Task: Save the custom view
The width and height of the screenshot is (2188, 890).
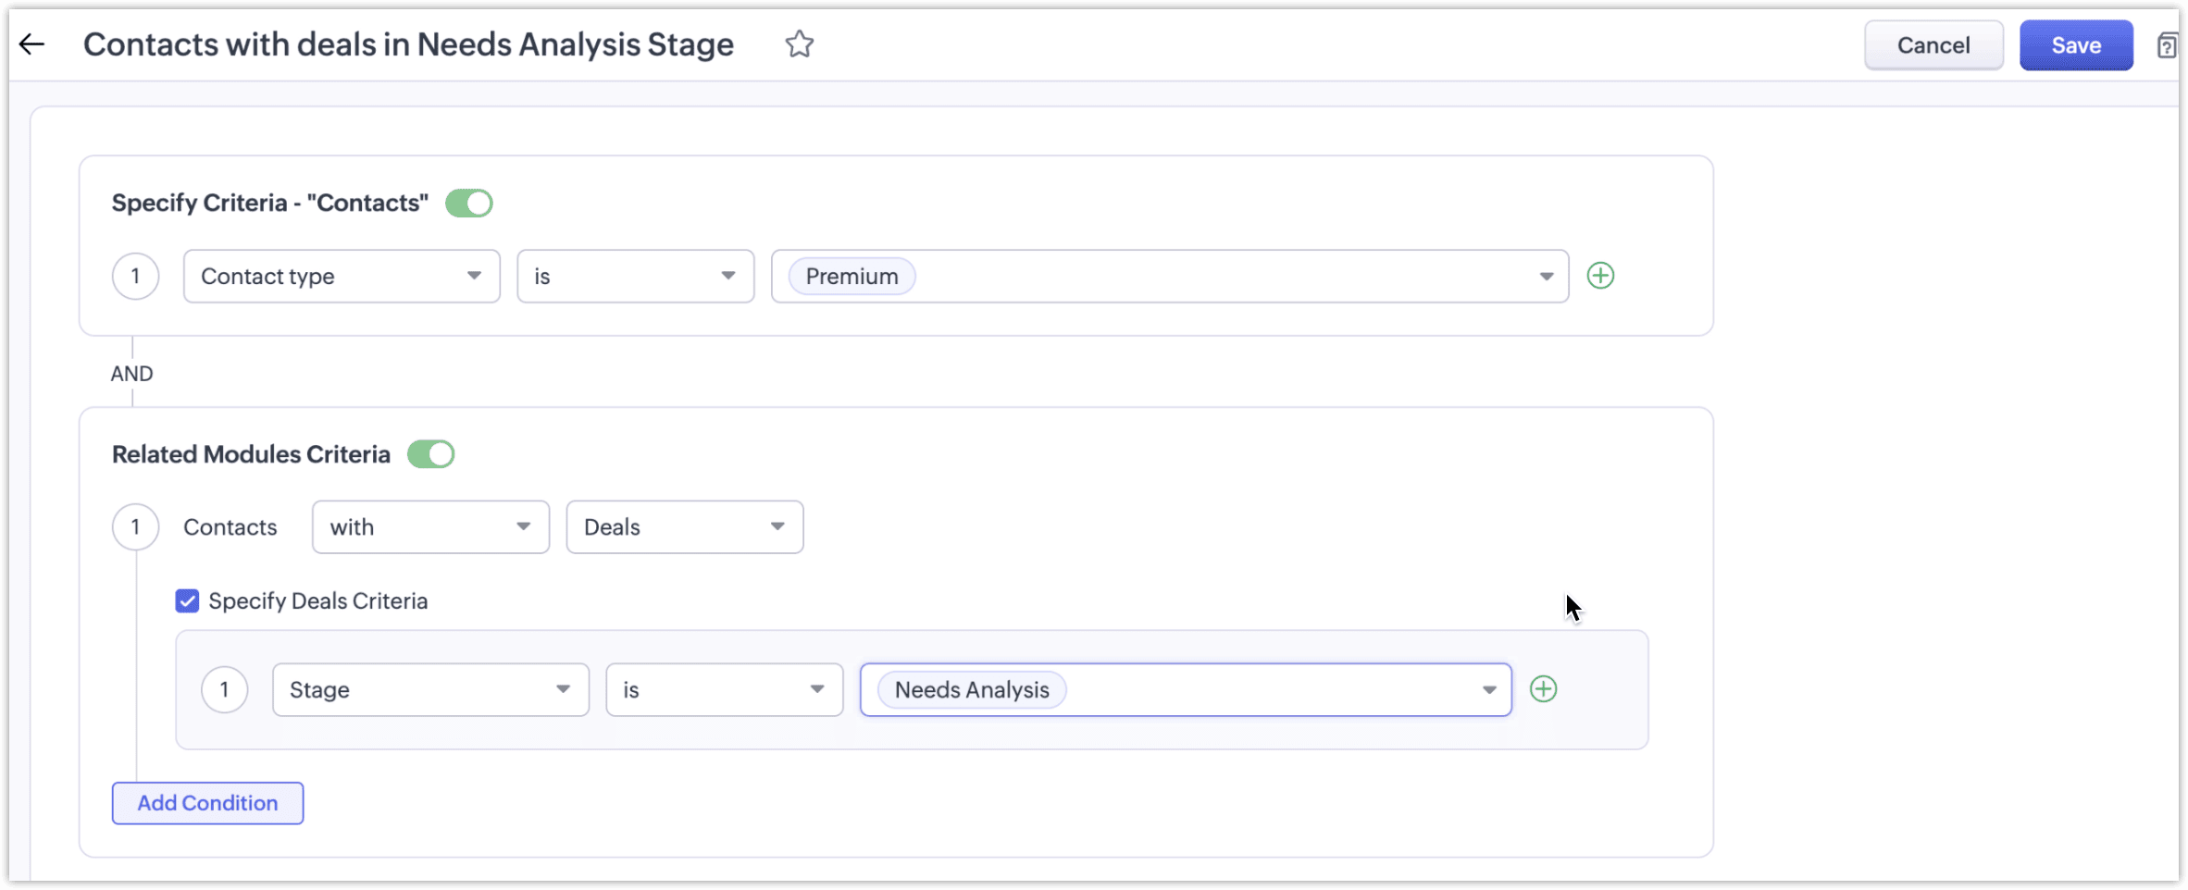Action: (2075, 45)
